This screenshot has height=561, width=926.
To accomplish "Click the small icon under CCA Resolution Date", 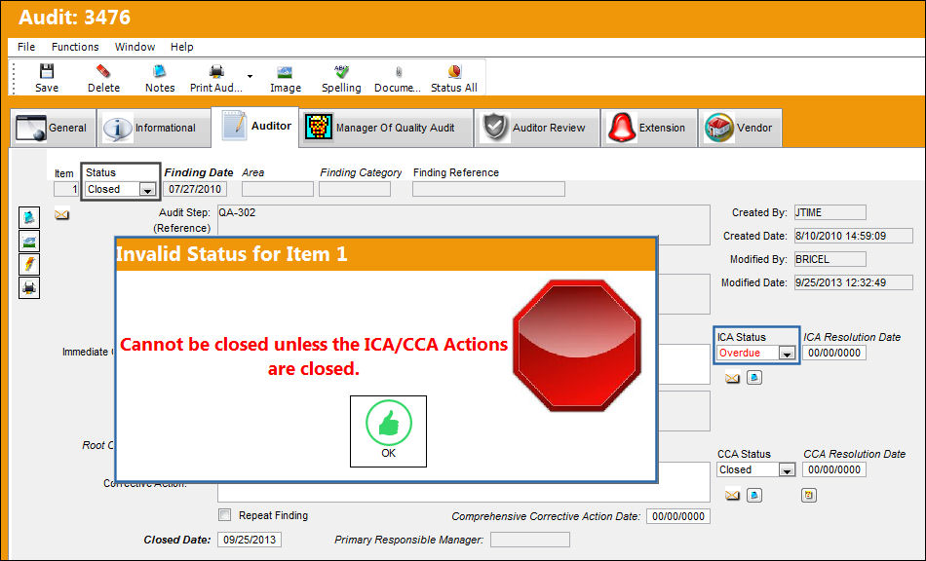I will (809, 495).
